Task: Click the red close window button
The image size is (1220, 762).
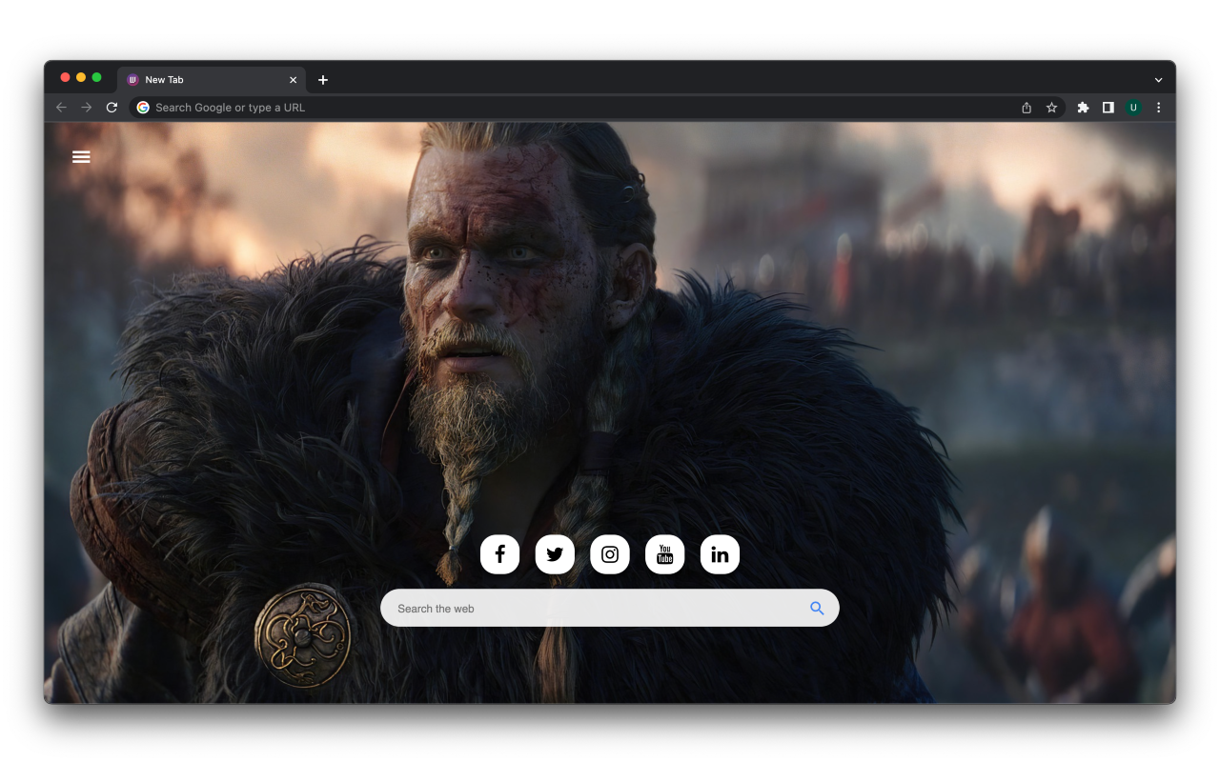Action: click(x=65, y=77)
